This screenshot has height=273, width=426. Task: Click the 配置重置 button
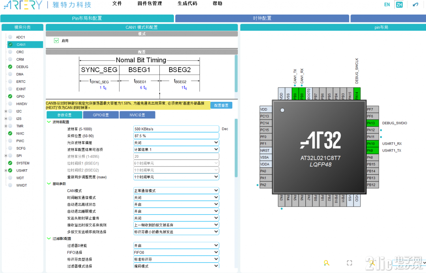pos(221,105)
